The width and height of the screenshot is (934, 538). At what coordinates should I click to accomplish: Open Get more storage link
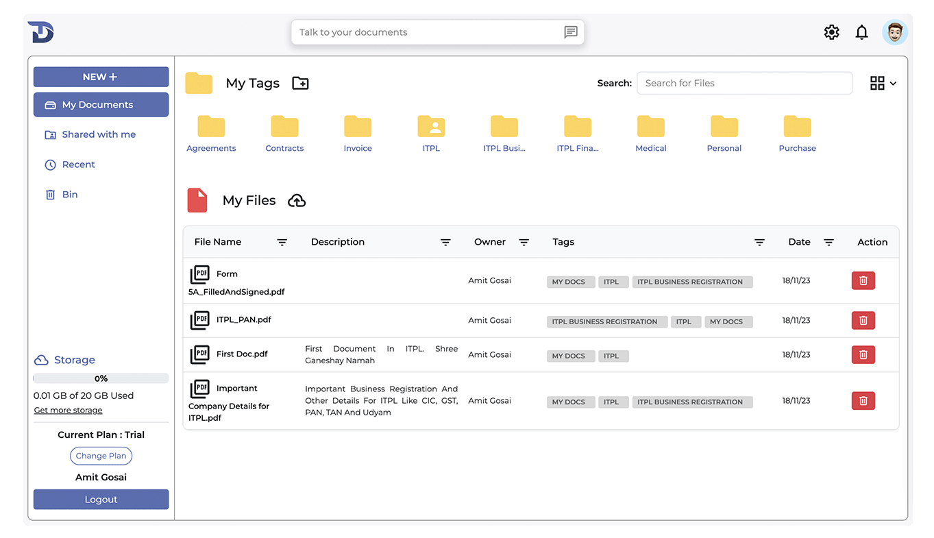click(x=69, y=411)
